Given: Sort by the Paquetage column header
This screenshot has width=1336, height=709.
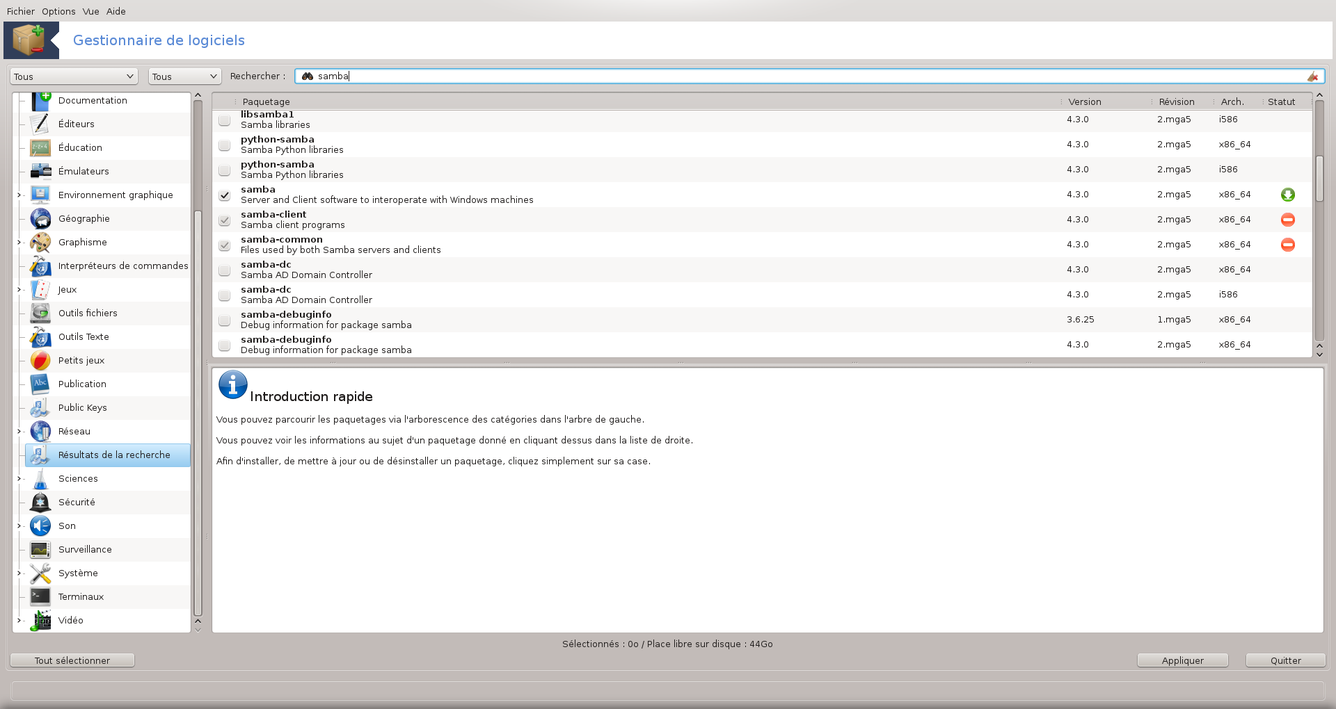Looking at the screenshot, I should point(266,101).
